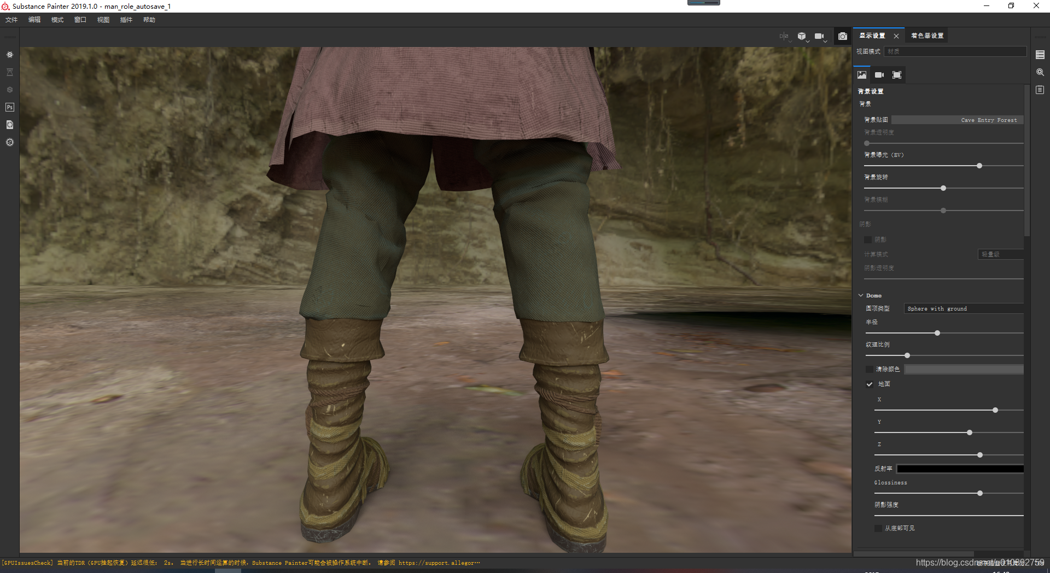Open the 视图模式 材质 dropdown

click(955, 51)
